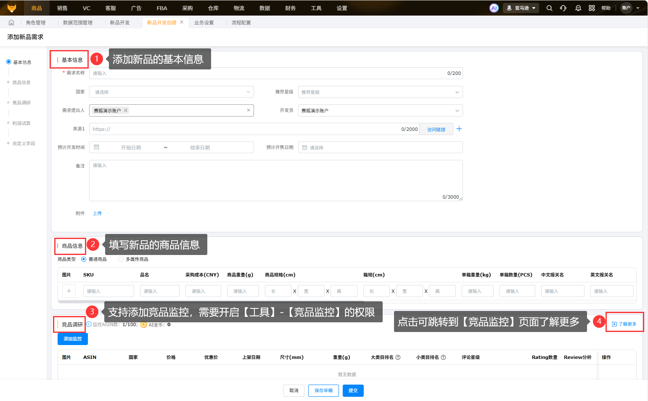
Task: Click the product image upload plus box
Action: (69, 291)
